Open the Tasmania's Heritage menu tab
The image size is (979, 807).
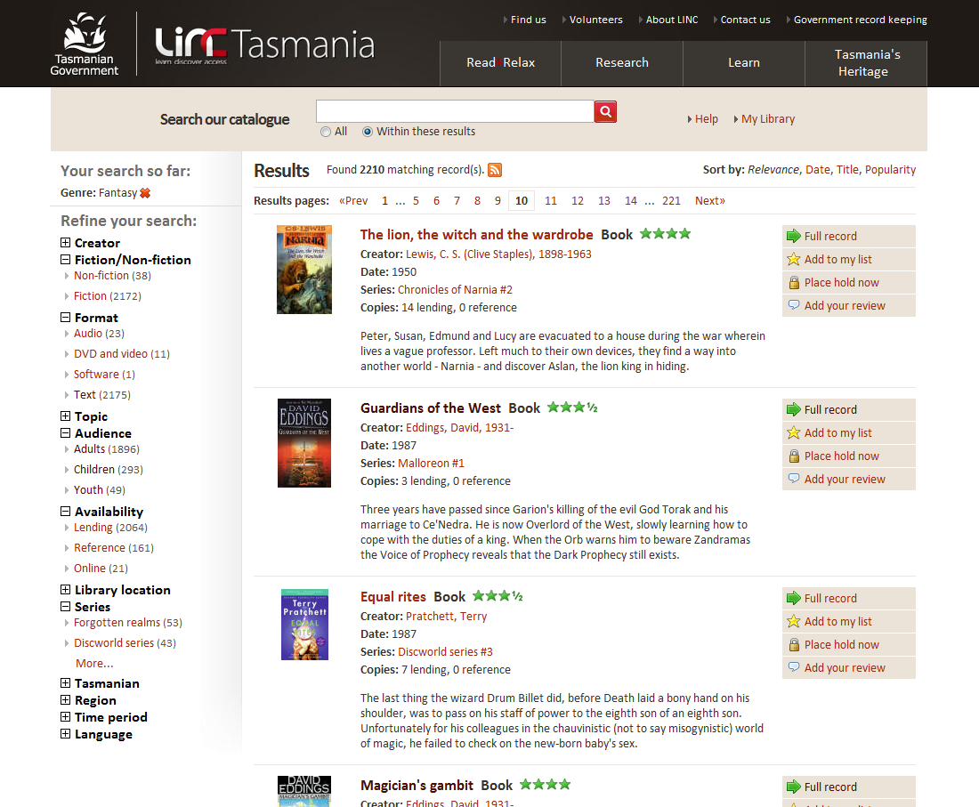tap(867, 63)
